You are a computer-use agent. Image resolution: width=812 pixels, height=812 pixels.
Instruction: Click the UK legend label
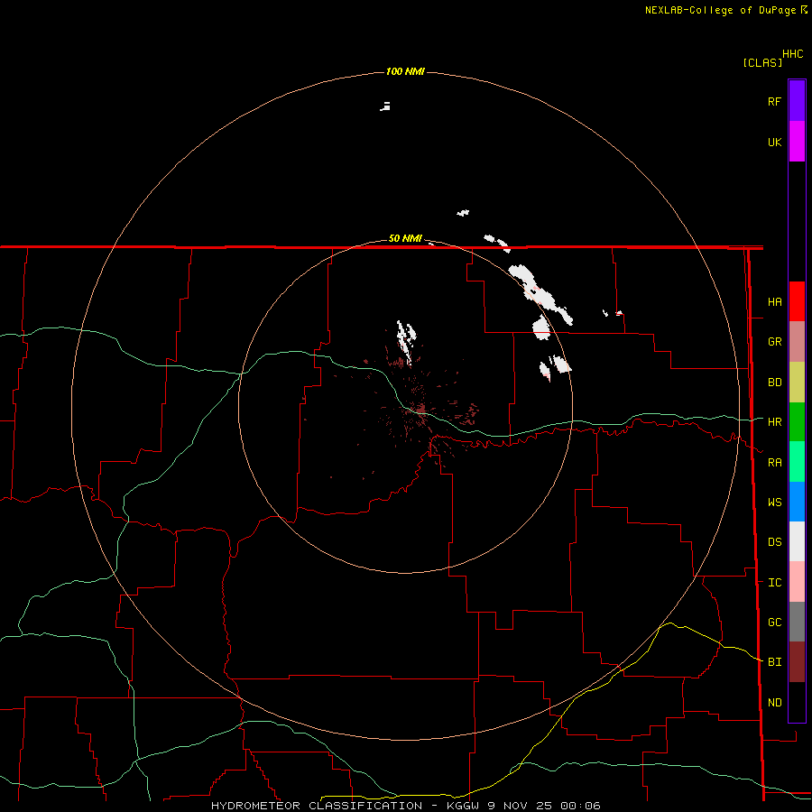(x=774, y=142)
